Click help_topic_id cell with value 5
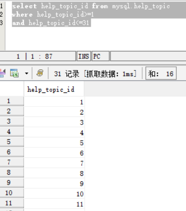Viewport: 186px width, 211px height. pos(54,143)
